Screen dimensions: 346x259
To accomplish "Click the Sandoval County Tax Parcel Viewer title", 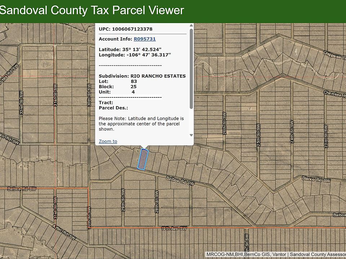I will coord(92,10).
